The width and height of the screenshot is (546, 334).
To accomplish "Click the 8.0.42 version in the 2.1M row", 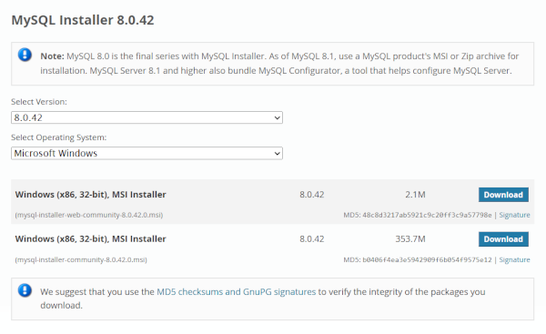I will click(x=311, y=195).
